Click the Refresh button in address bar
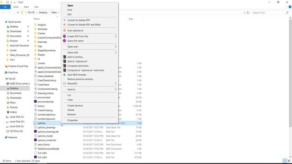 click(248, 13)
